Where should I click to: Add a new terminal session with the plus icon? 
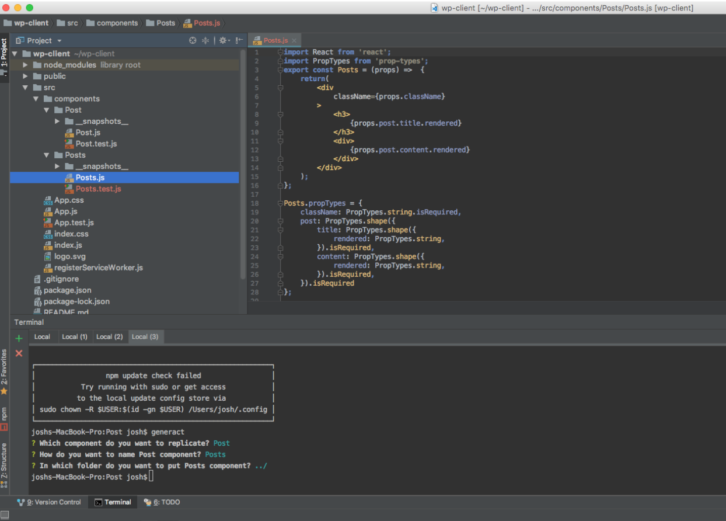click(x=19, y=338)
